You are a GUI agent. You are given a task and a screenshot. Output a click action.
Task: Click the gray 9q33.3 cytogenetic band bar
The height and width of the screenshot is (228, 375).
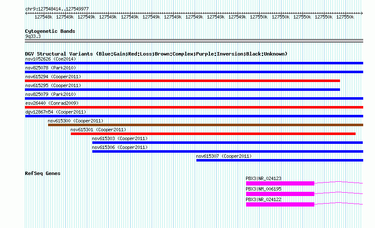tap(194, 41)
